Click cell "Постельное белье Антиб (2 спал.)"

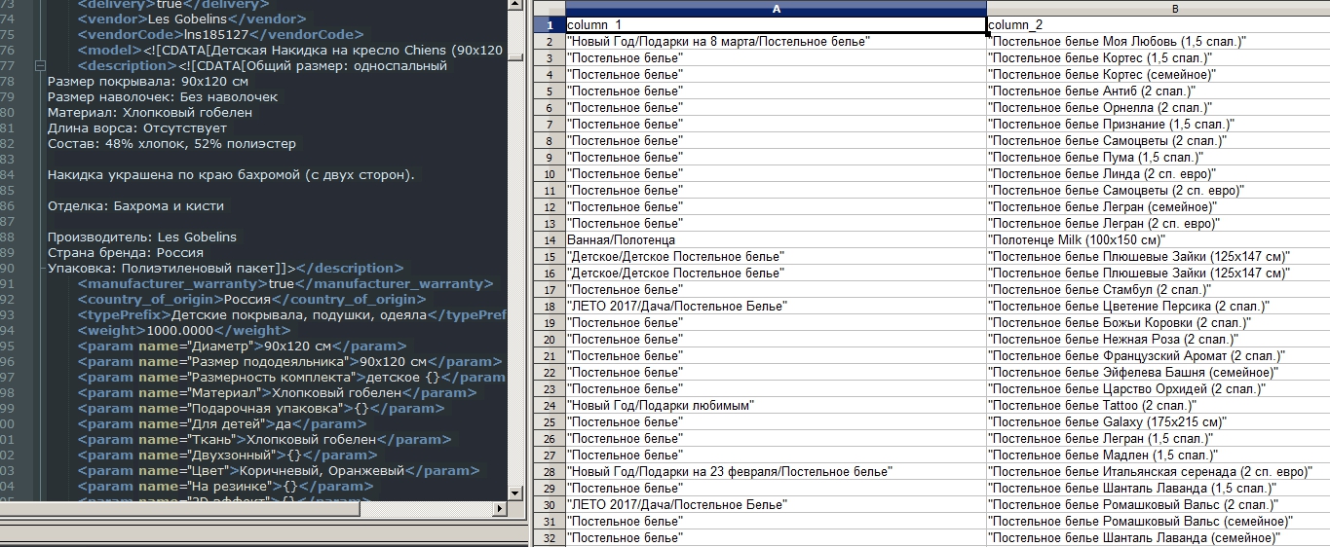(x=1159, y=91)
